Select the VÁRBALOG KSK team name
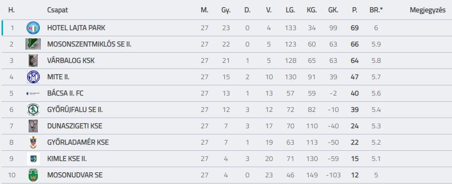 [71, 61]
